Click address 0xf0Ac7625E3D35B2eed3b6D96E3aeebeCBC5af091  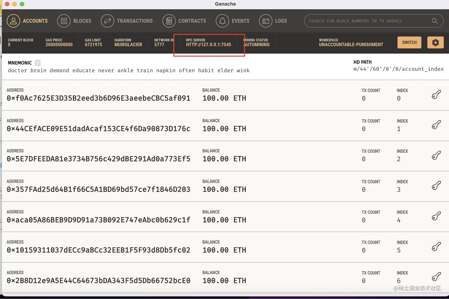[99, 98]
